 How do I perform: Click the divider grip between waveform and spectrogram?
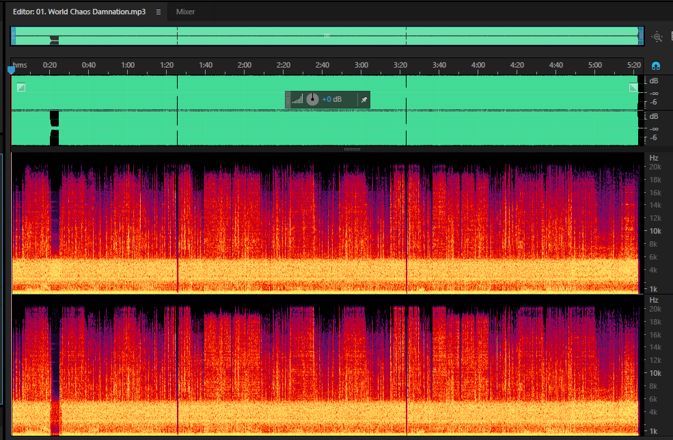coord(352,150)
